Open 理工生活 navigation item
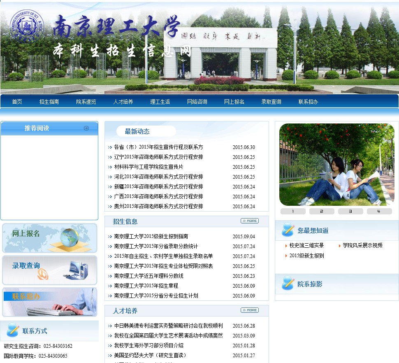 (x=160, y=102)
